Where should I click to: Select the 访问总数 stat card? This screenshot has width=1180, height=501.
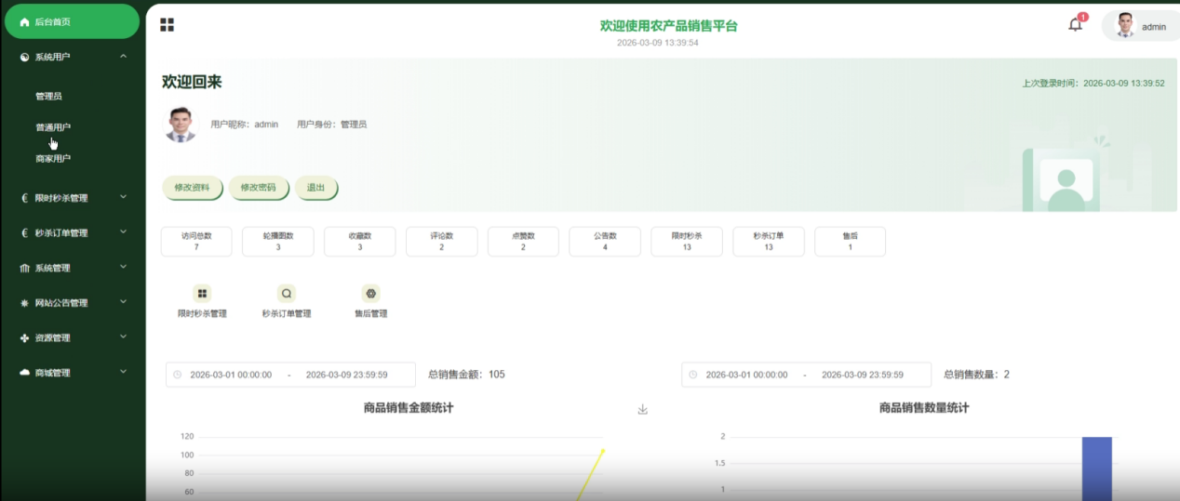[x=196, y=242]
